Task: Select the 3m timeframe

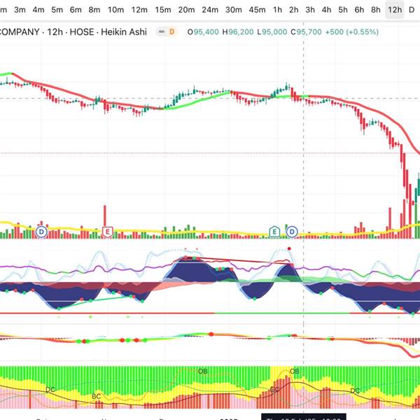Action: click(20, 10)
